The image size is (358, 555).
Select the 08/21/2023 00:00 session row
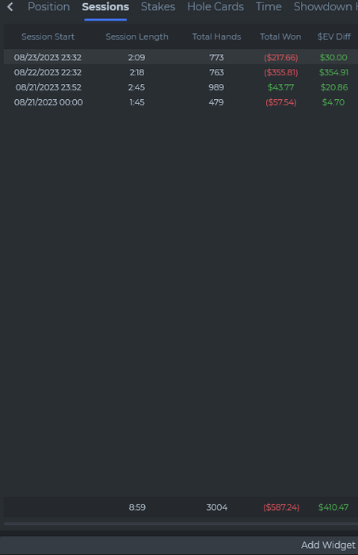181,102
